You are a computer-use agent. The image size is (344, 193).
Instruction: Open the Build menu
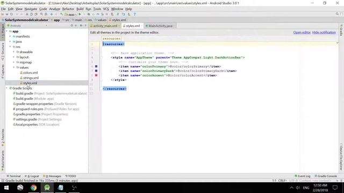click(x=80, y=9)
